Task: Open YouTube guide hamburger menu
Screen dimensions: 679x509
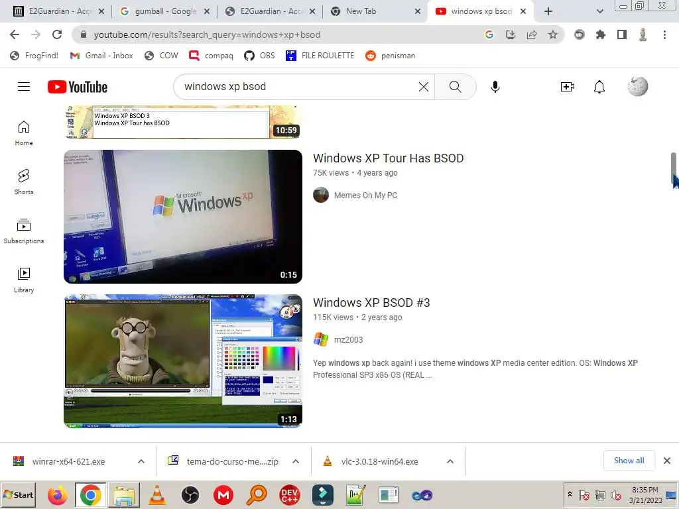Action: [x=24, y=87]
